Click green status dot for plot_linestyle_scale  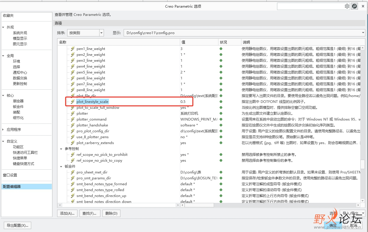[221, 102]
